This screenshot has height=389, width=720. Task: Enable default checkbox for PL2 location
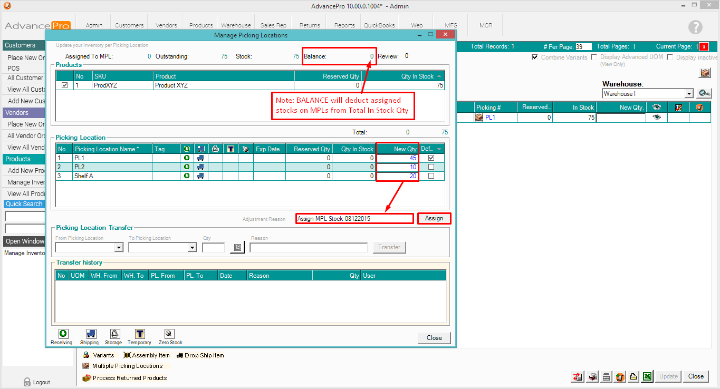tap(431, 167)
